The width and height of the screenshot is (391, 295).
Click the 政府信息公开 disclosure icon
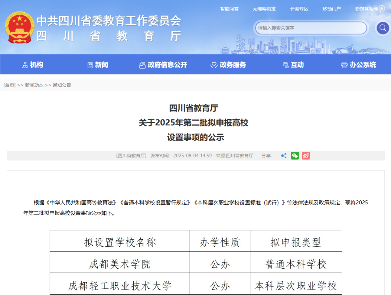[x=142, y=65]
